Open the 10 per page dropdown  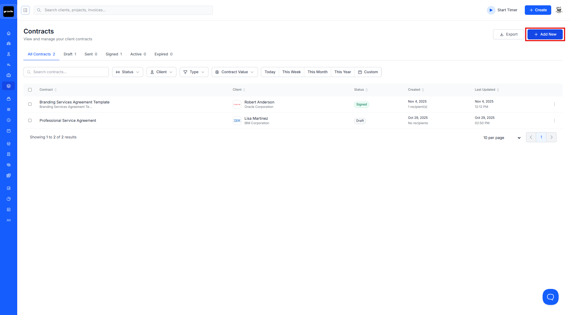tap(502, 138)
